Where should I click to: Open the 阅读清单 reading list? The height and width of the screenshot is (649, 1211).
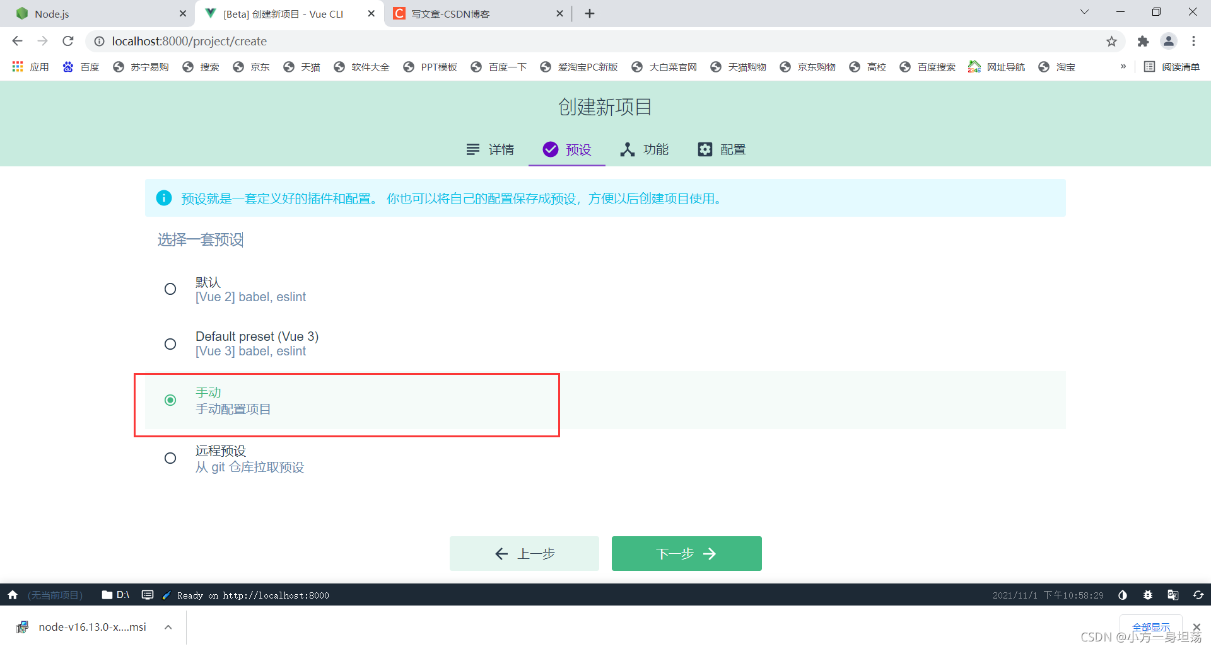point(1172,67)
